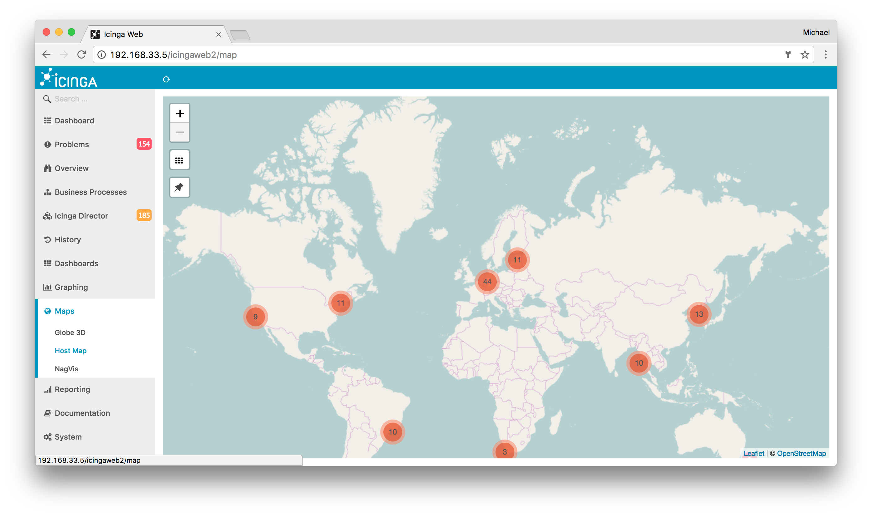
Task: Click the cluster marker showing 13
Action: click(x=699, y=314)
